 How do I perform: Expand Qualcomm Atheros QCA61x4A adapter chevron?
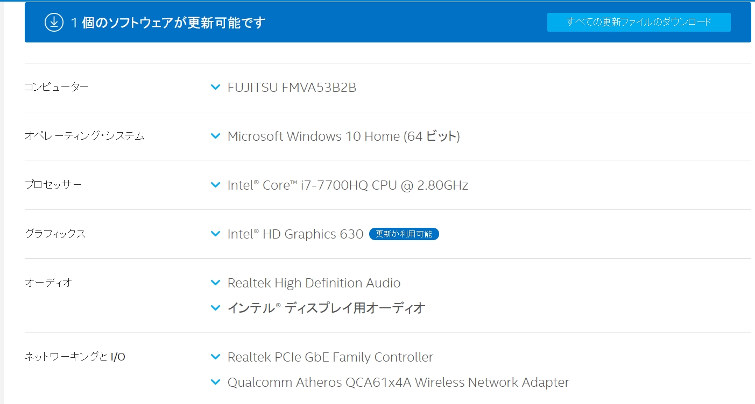point(216,382)
